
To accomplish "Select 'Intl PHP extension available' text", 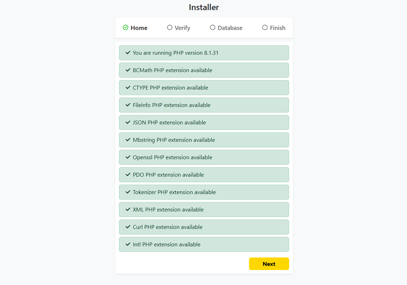I will click(x=166, y=244).
